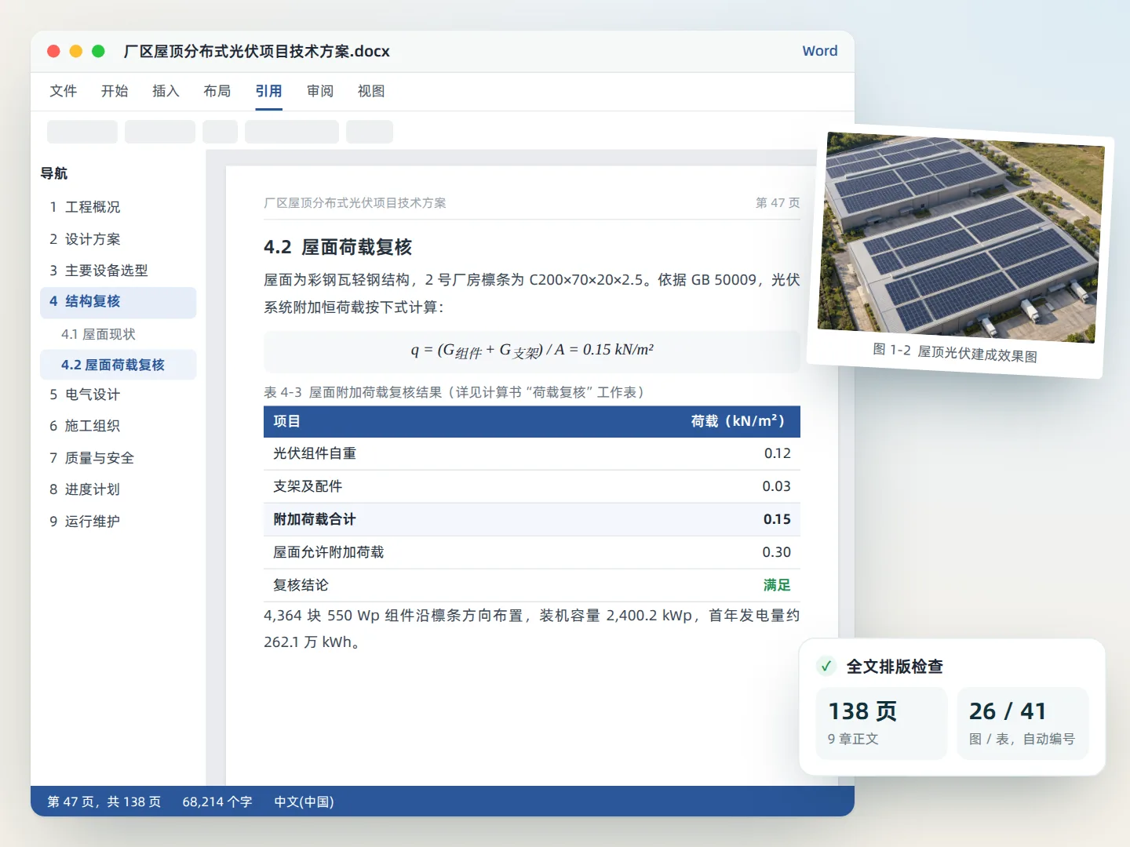Click the 光伏组件自重 table row label
This screenshot has height=847, width=1130.
point(315,453)
